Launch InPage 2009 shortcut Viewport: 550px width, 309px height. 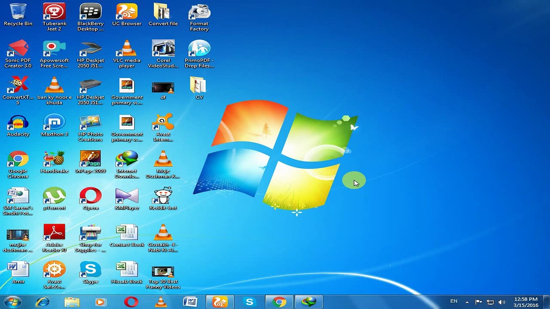coord(90,162)
